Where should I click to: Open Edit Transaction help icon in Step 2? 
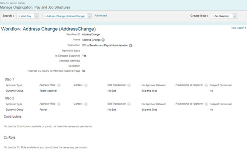[129, 104]
